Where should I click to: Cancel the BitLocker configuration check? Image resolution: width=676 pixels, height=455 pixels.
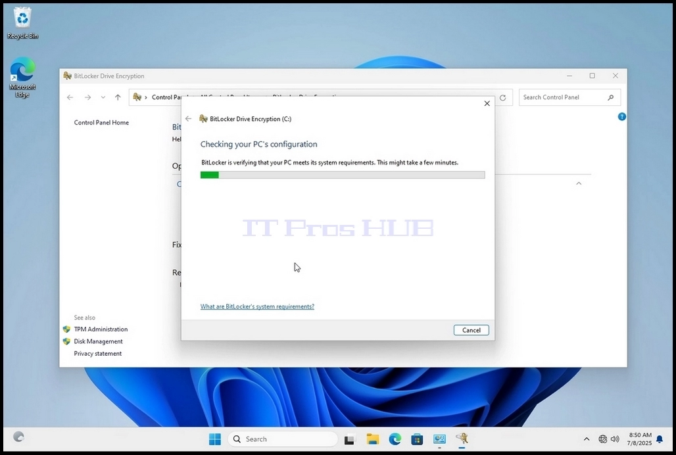click(471, 330)
